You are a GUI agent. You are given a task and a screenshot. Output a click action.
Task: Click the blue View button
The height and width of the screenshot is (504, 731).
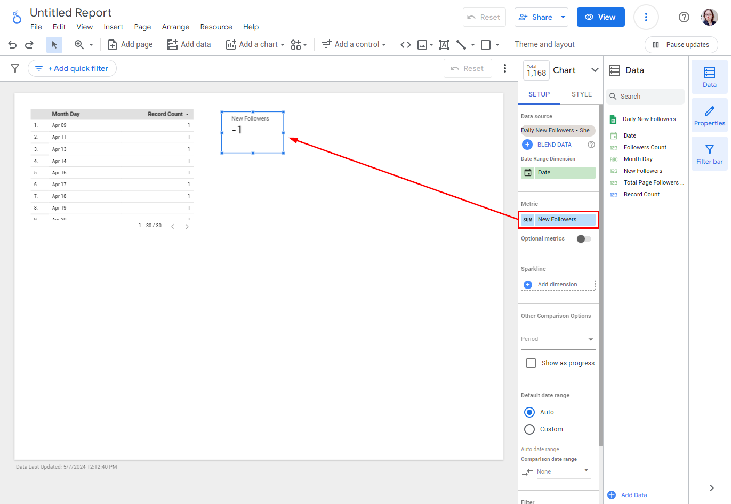click(600, 17)
